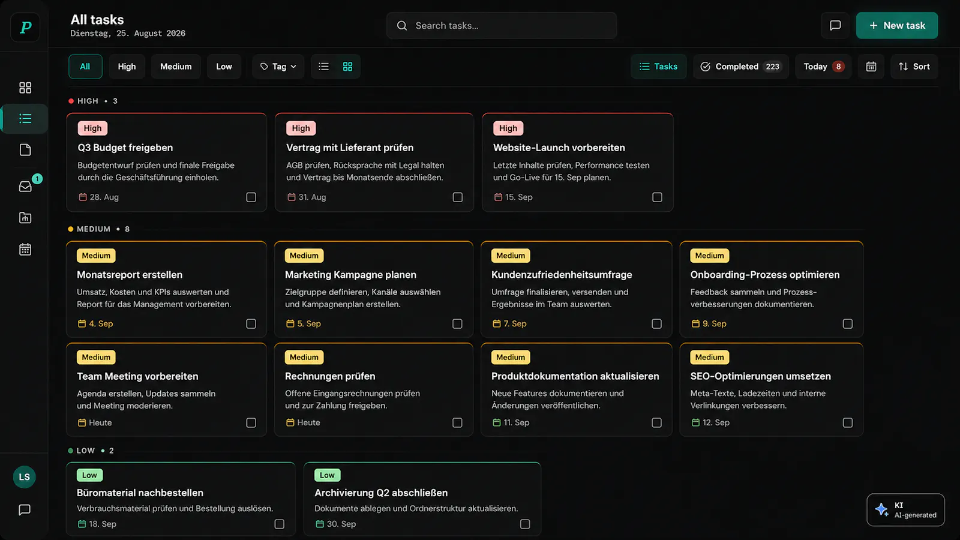Open the Sort options
The image size is (960, 540).
[914, 67]
